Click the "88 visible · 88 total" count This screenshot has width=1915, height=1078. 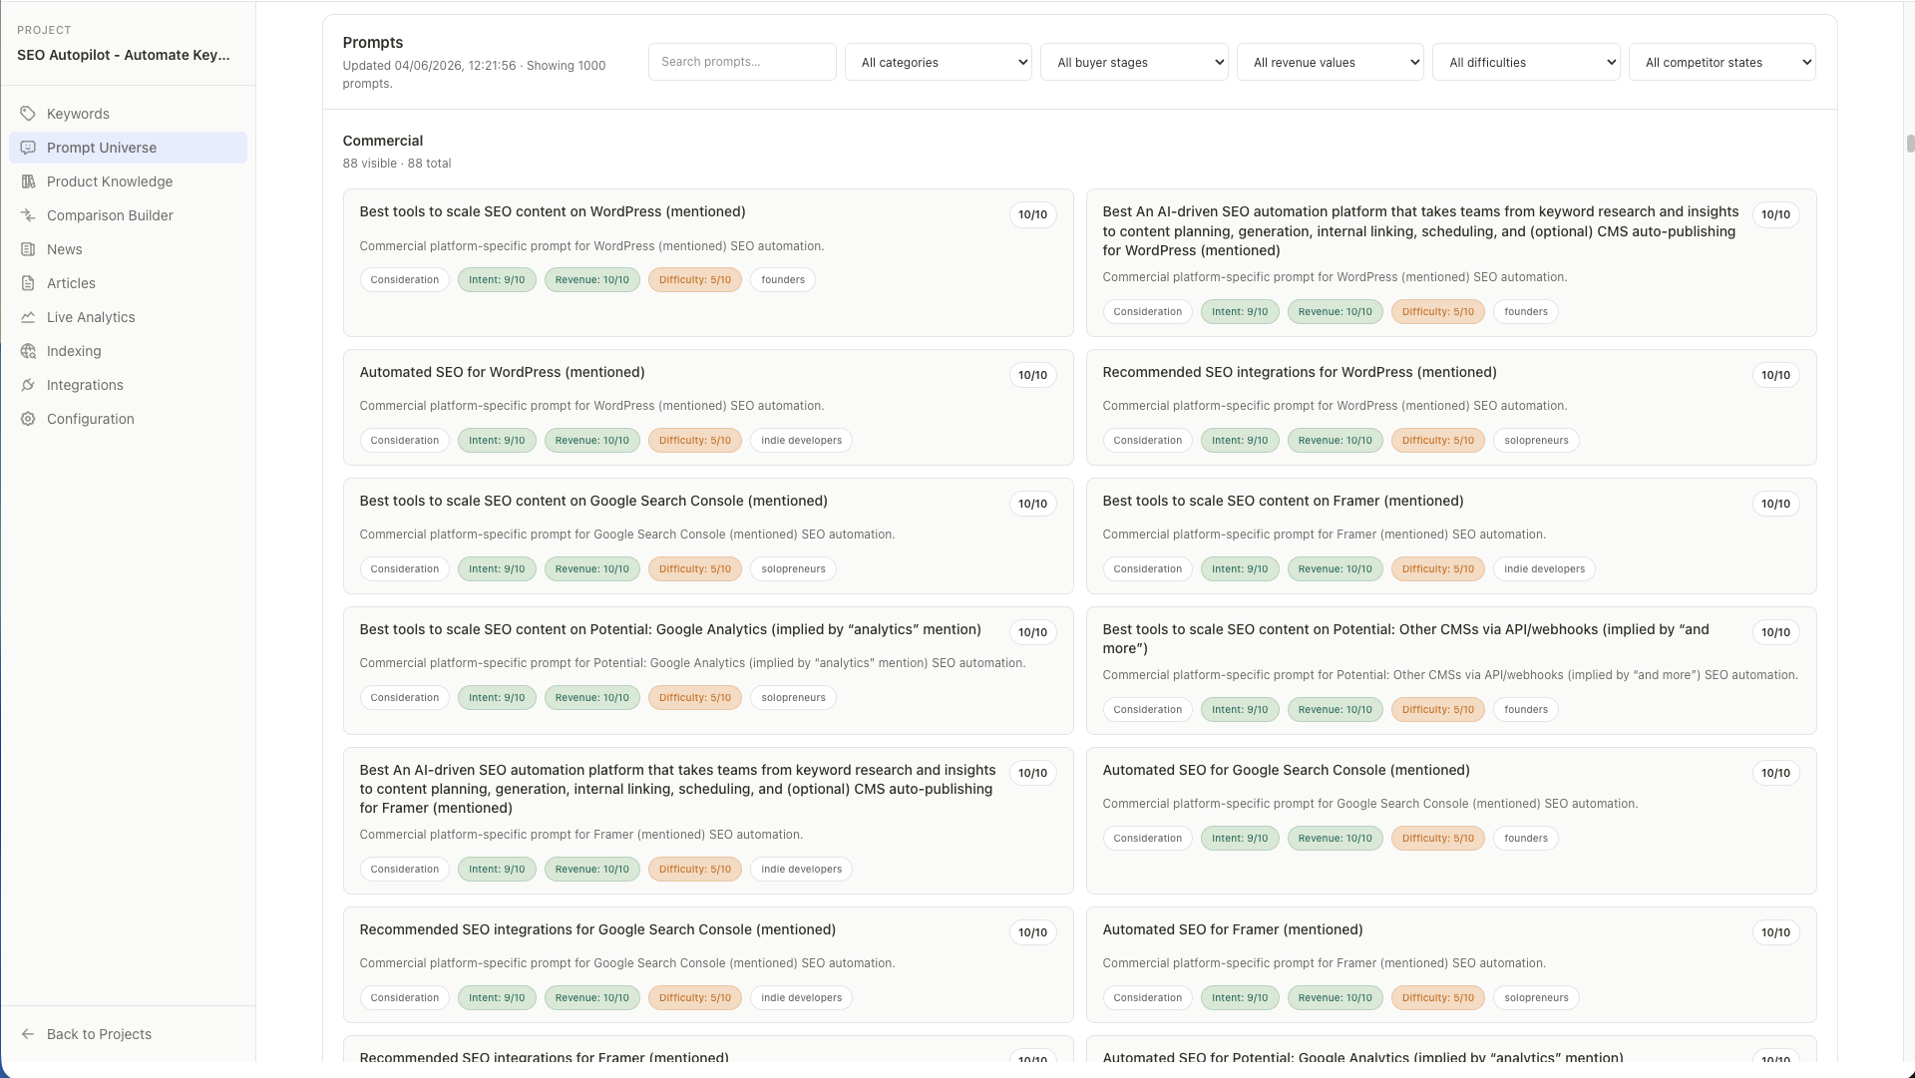coord(397,164)
